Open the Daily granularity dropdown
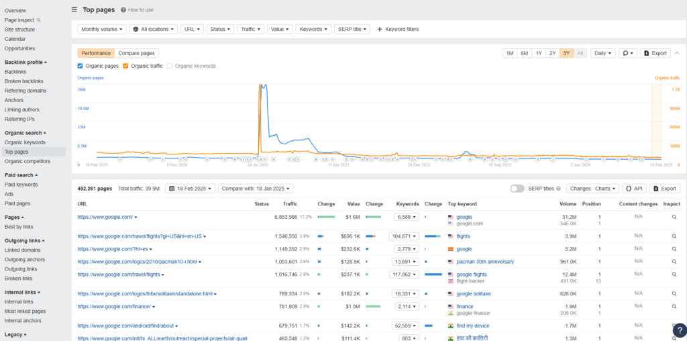Screen dimensions: 687x341 [x=603, y=53]
